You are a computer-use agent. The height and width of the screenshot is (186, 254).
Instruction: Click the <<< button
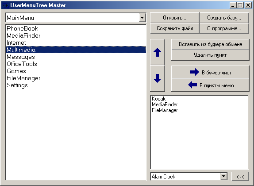(x=240, y=176)
